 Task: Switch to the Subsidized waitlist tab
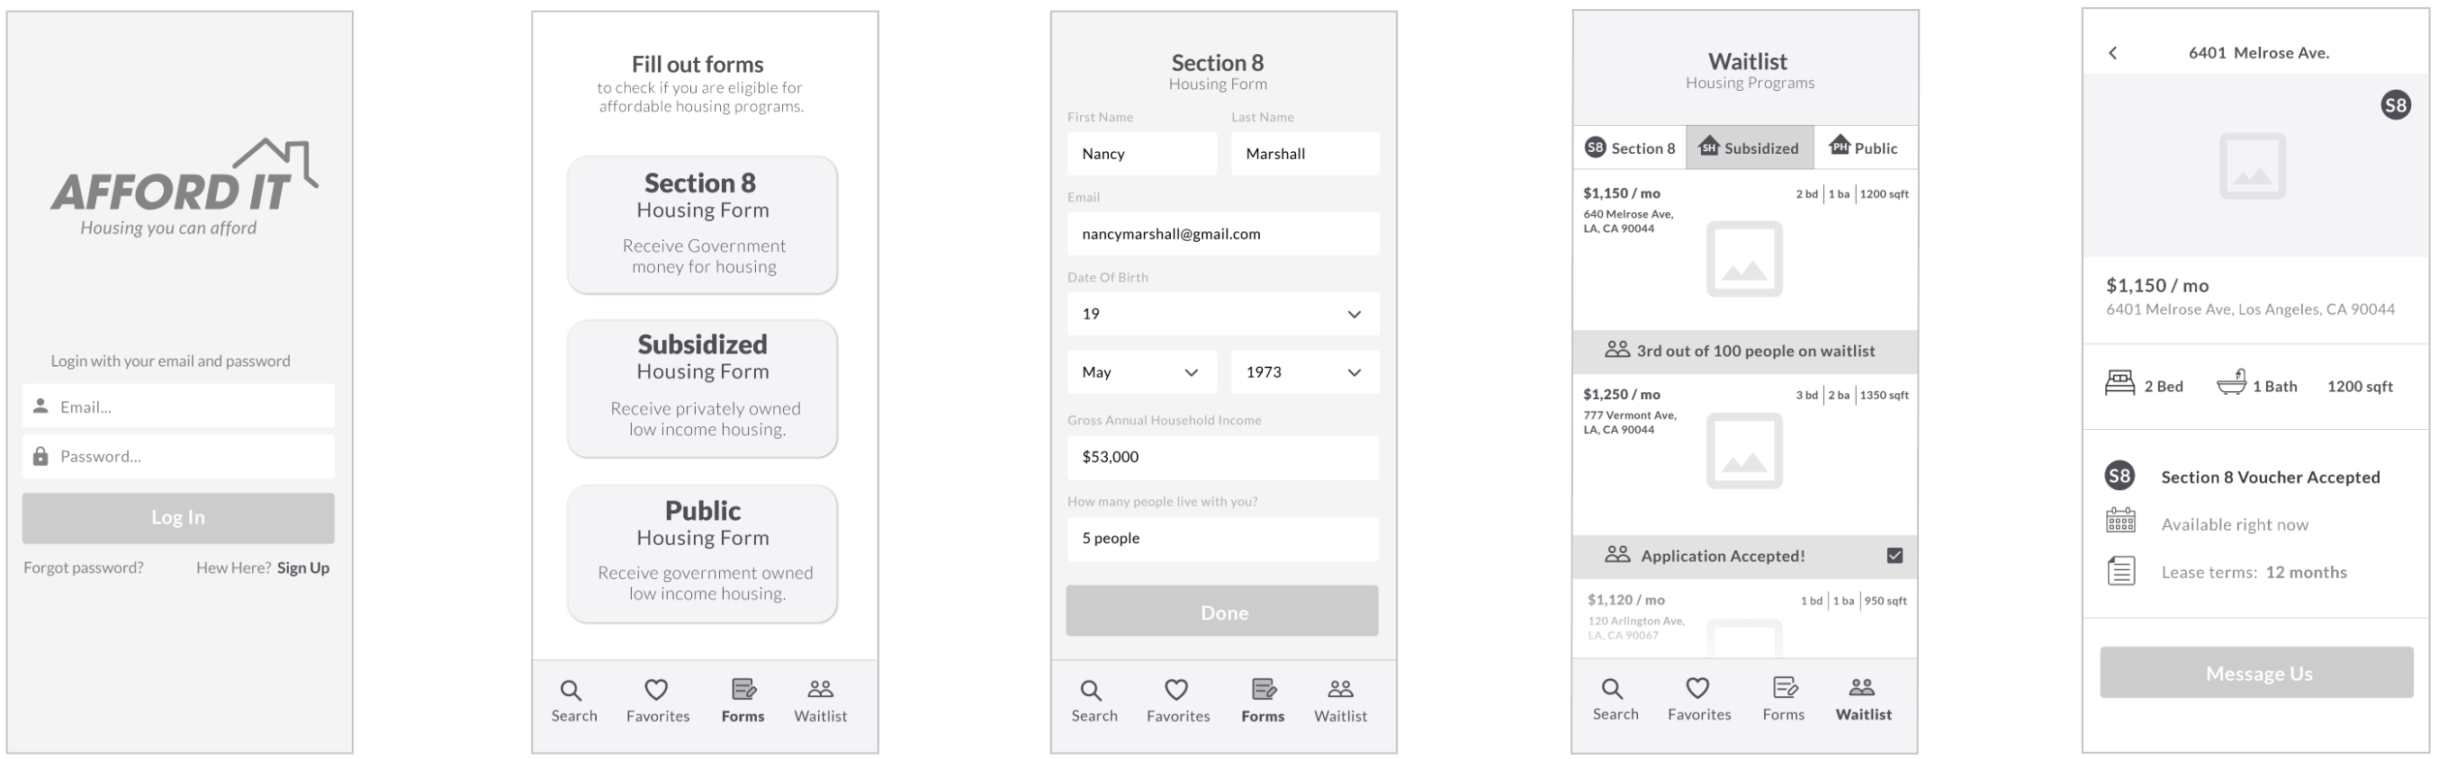click(x=1749, y=148)
